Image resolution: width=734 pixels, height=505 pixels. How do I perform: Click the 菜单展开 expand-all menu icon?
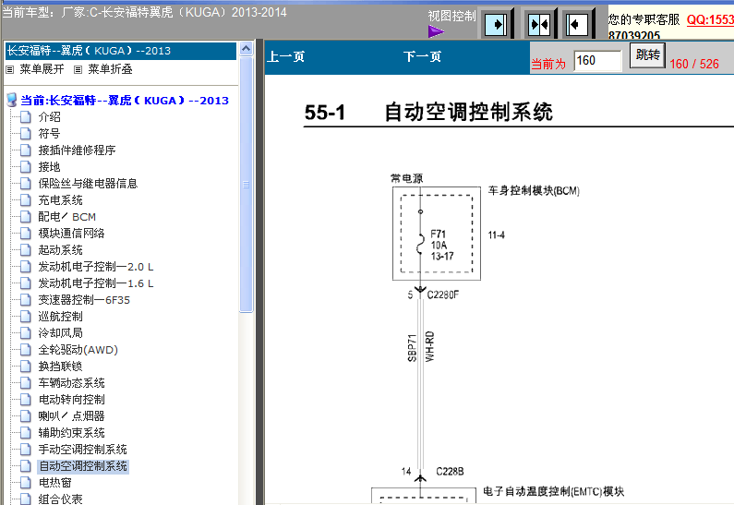(10, 70)
